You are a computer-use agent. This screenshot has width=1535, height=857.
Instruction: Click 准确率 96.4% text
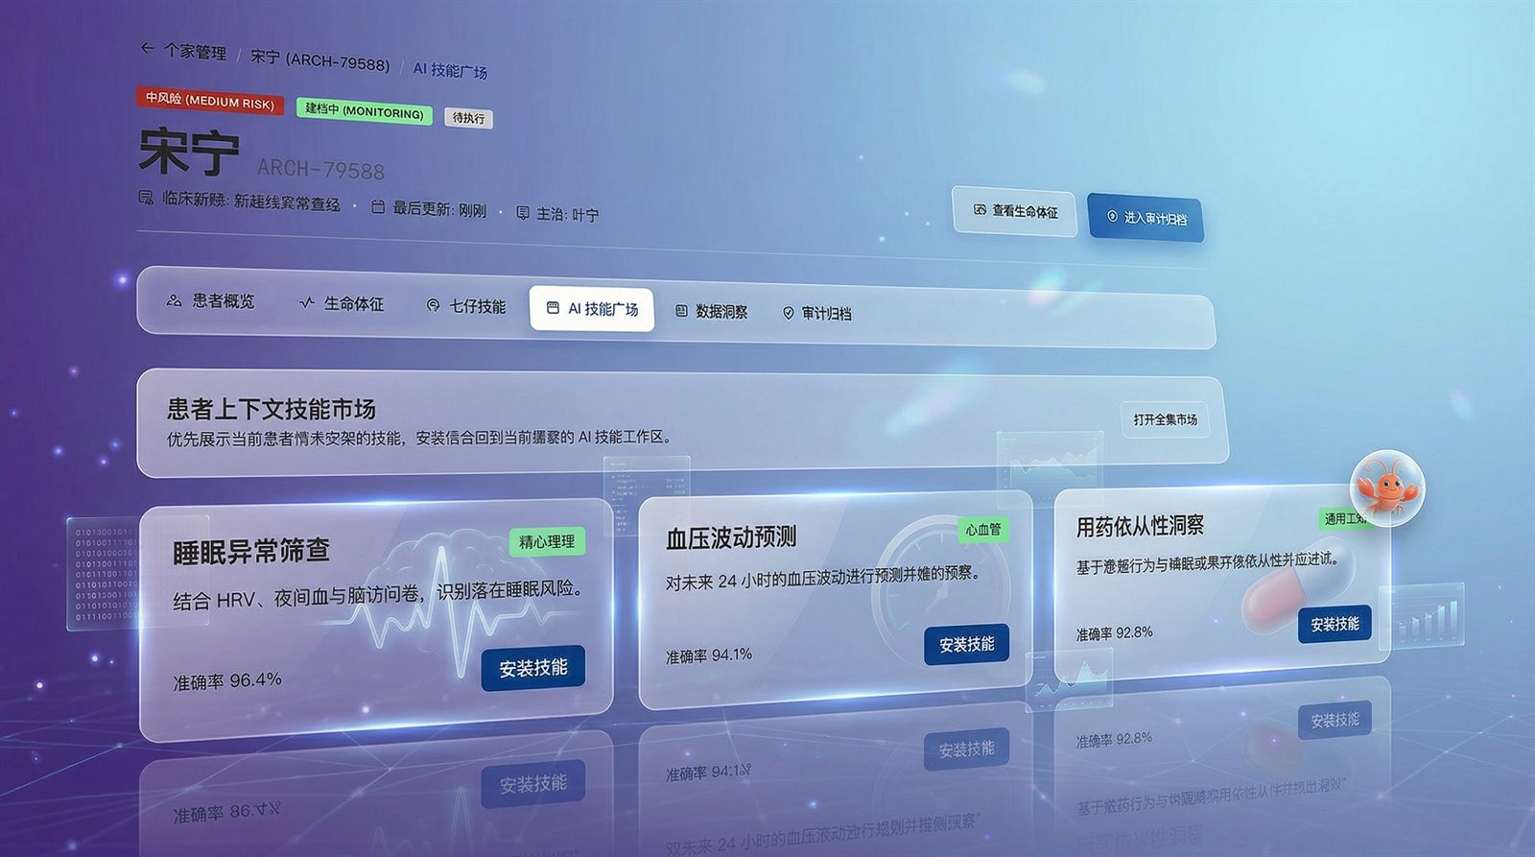tap(227, 681)
